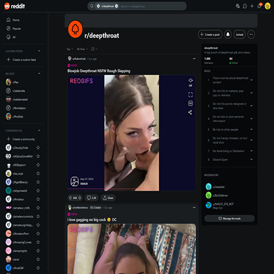Screen dimensions: 274x274
Task: Click the Create a post button
Action: [x=210, y=35]
